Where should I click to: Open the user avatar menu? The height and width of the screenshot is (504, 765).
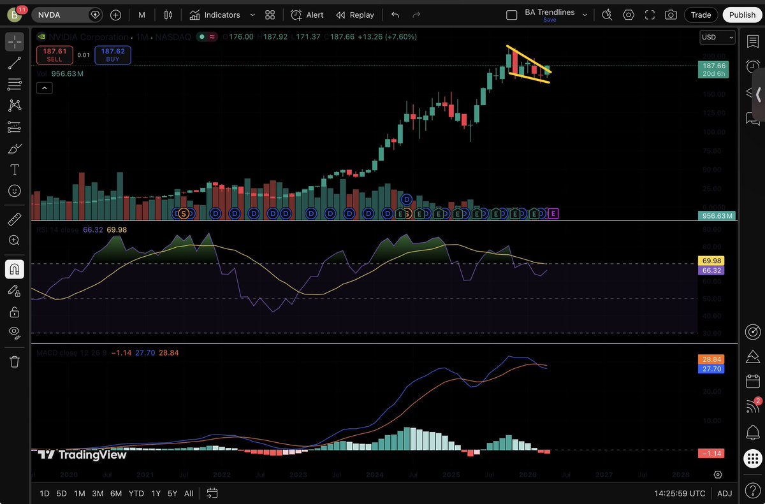click(x=13, y=15)
